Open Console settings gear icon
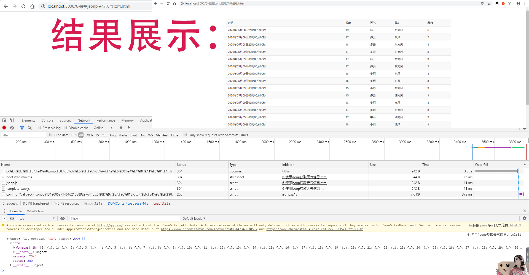 (x=524, y=218)
